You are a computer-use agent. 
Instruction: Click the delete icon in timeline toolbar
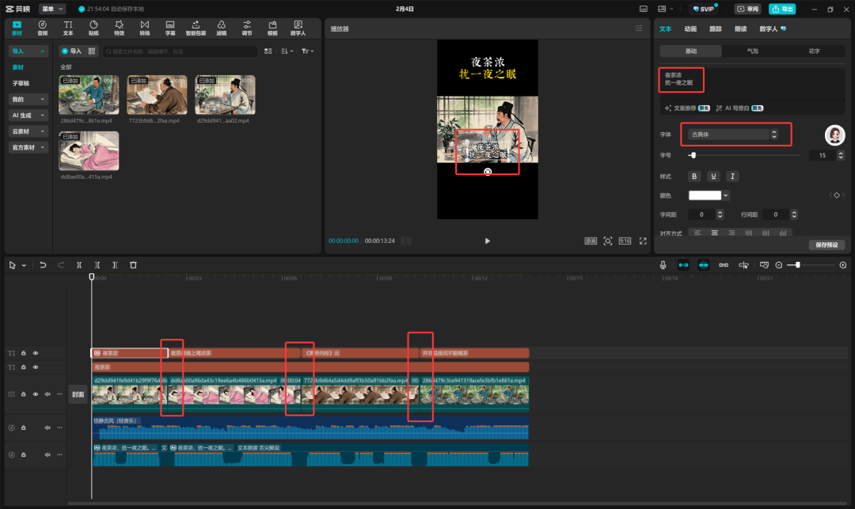coord(133,265)
